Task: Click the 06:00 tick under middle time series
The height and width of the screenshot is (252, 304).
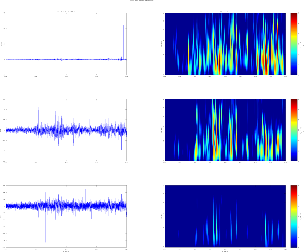Action: point(36,163)
